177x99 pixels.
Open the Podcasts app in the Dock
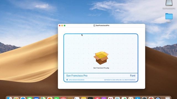coord(104,98)
